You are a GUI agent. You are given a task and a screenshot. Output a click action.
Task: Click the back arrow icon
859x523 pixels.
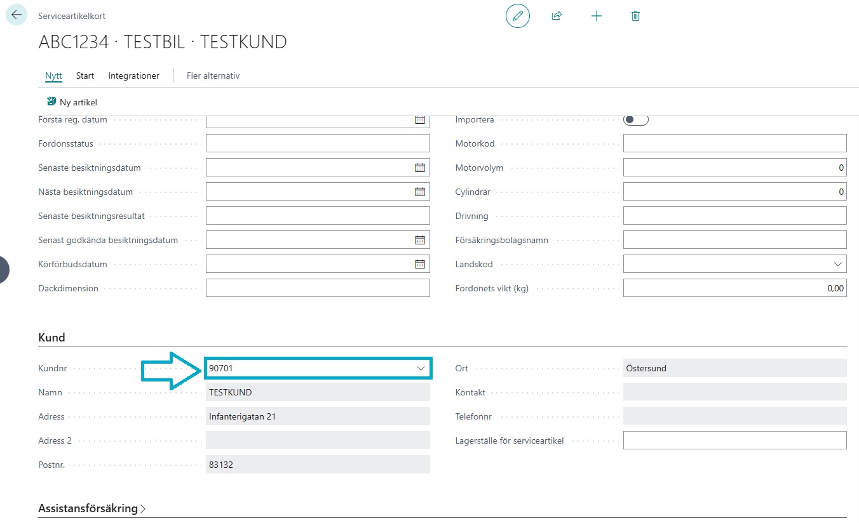[17, 15]
